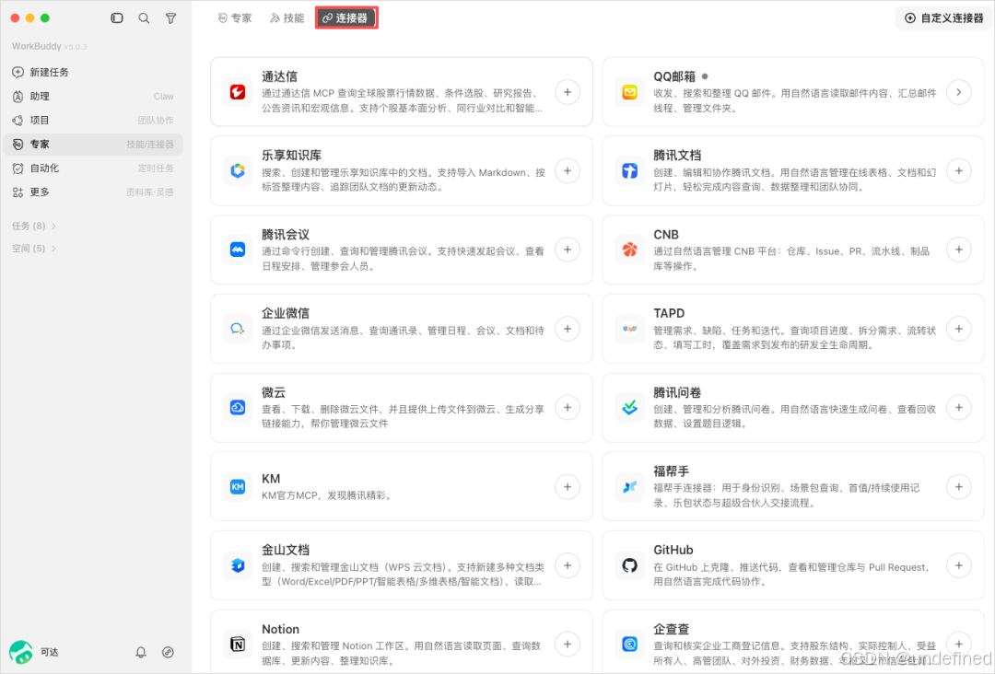This screenshot has height=674, width=995.
Task: Click the compass icon beside the bell
Action: [168, 652]
